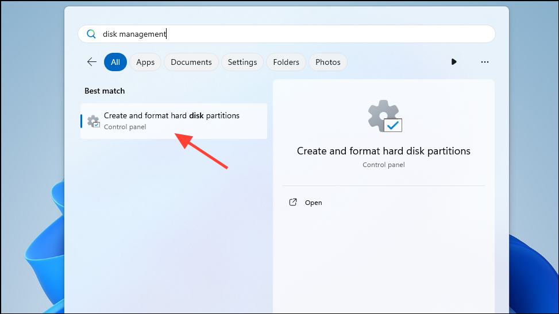Click the 'Best match' heading
The height and width of the screenshot is (314, 559).
point(105,91)
